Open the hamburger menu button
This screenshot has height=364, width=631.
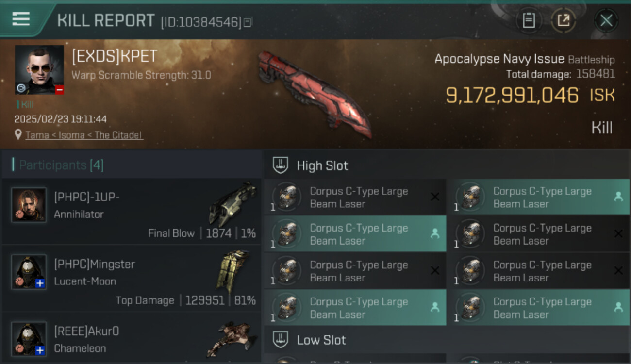21,19
